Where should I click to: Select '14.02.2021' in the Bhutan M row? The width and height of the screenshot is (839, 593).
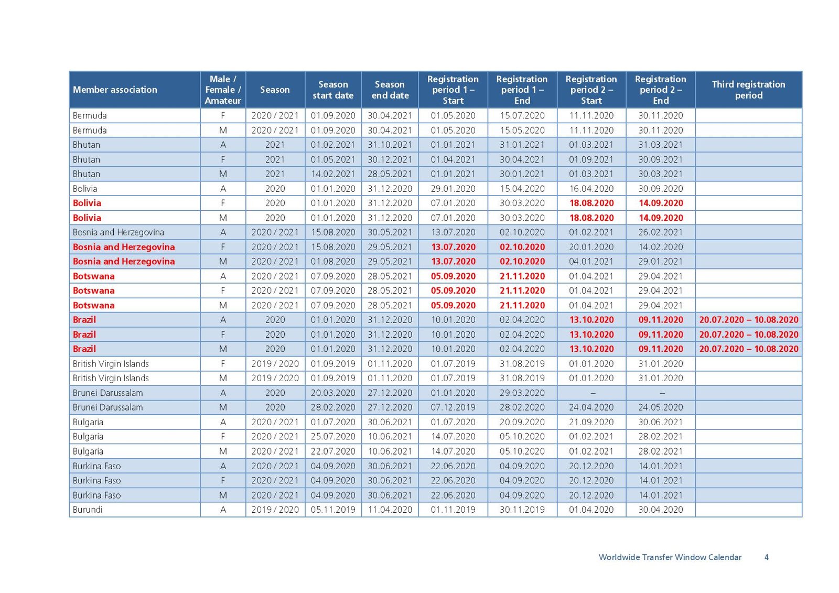(x=333, y=174)
